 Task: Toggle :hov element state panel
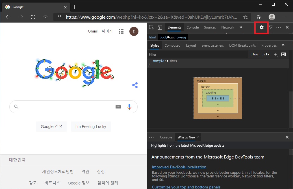pos(255,54)
